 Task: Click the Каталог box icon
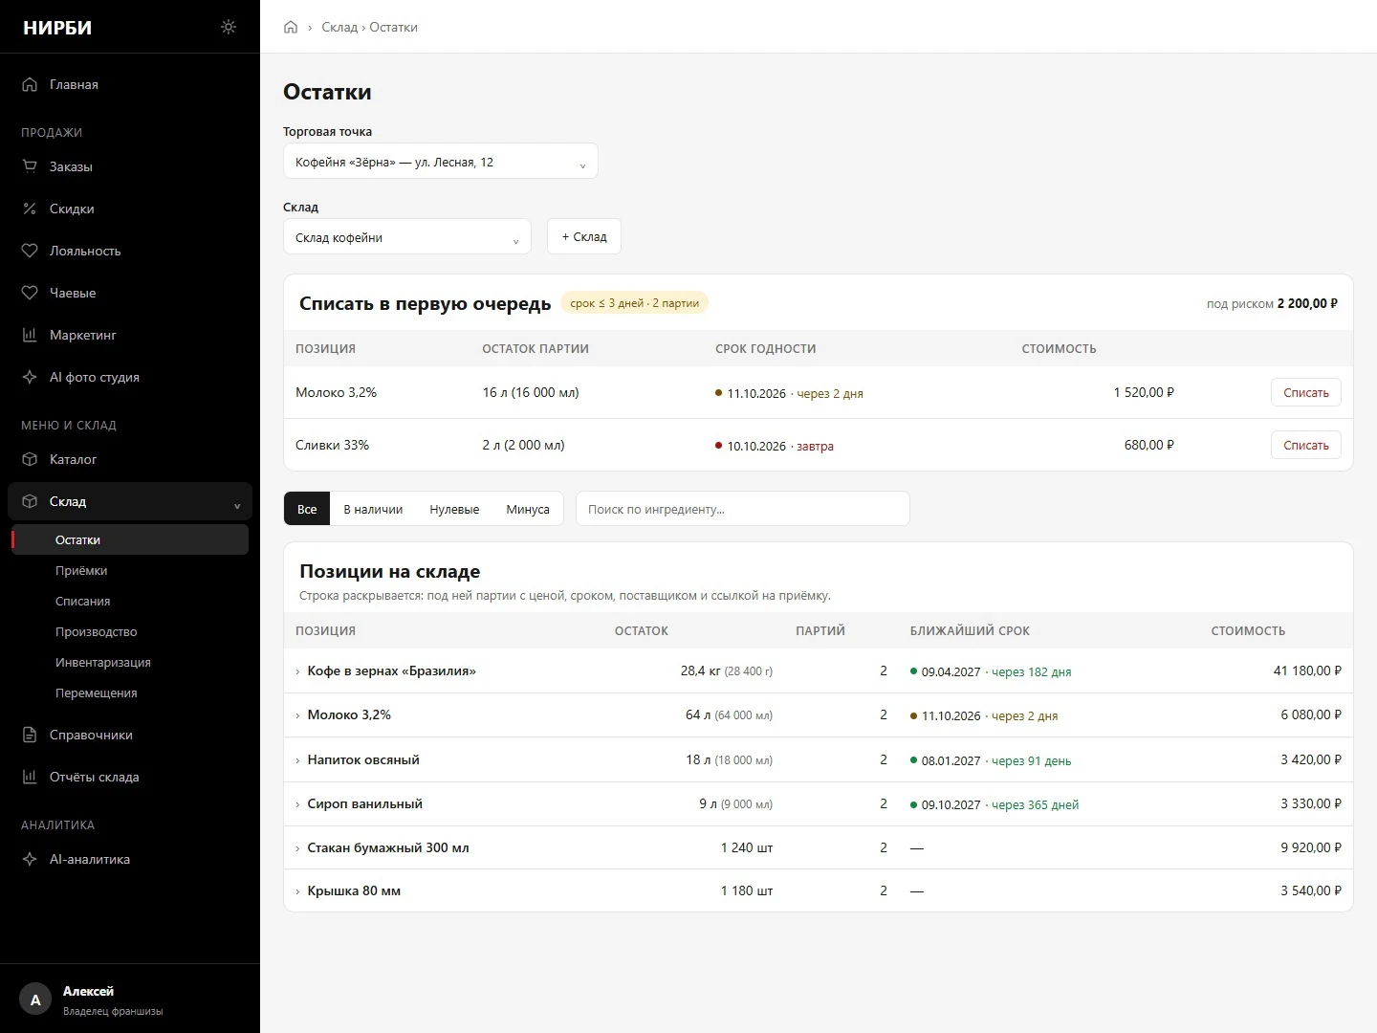coord(30,459)
